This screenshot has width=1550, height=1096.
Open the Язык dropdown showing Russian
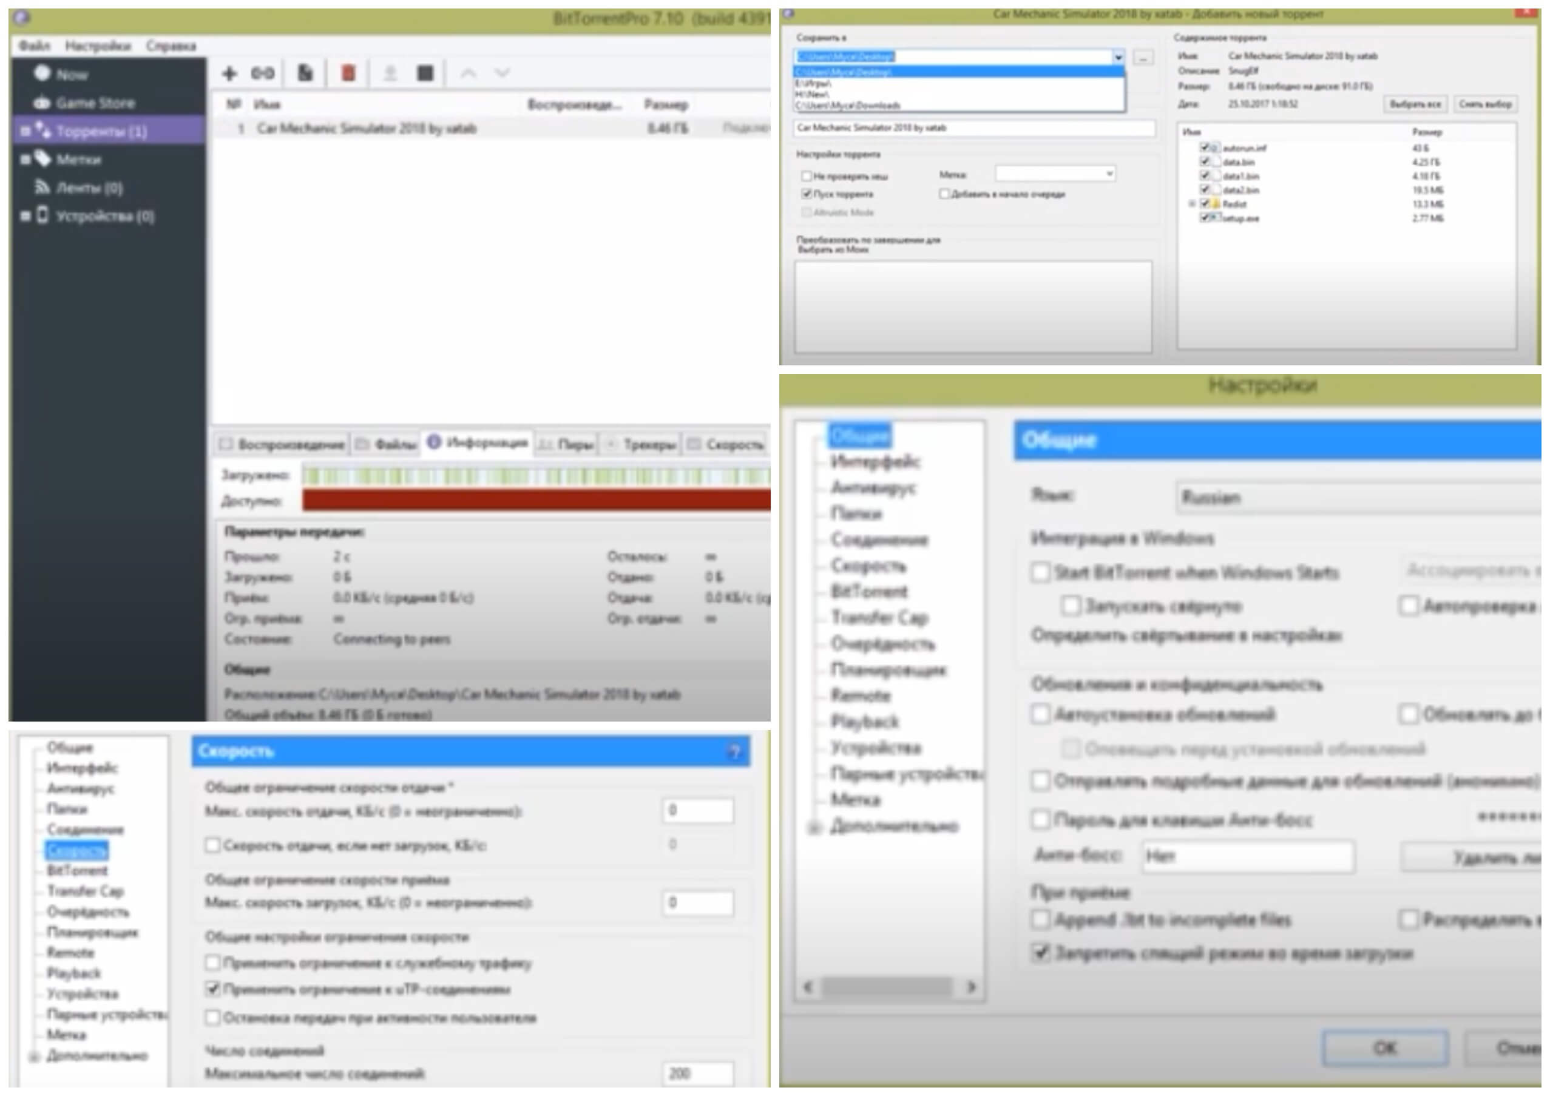[x=1358, y=498]
